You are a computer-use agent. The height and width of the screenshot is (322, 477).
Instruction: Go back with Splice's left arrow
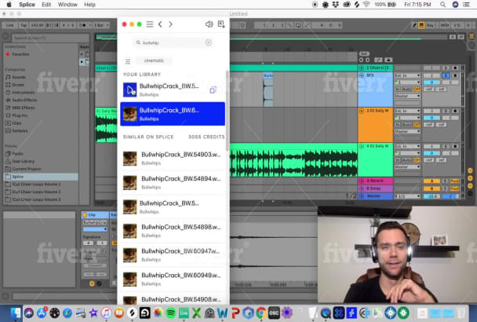pyautogui.click(x=160, y=24)
